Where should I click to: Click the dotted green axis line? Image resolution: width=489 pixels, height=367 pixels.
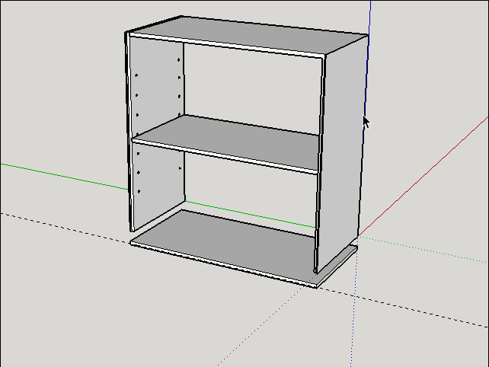tap(424, 250)
